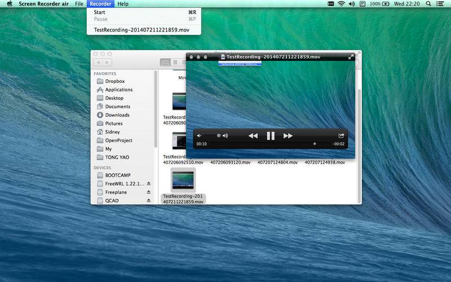Viewport: 451px width, 282px height.
Task: Open the Help menu
Action: click(123, 4)
